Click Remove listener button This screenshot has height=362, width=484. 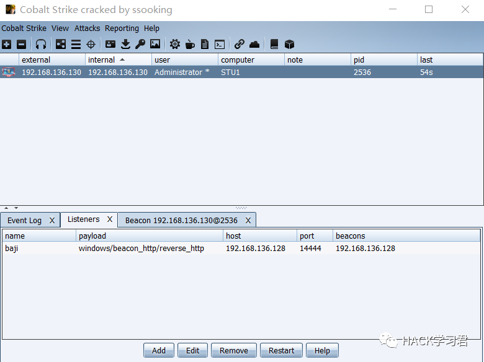pyautogui.click(x=234, y=351)
